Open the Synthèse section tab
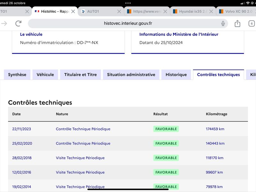Screen dimensions: 256x192 pos(17,75)
